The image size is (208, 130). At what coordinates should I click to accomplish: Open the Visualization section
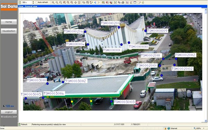coord(9,31)
